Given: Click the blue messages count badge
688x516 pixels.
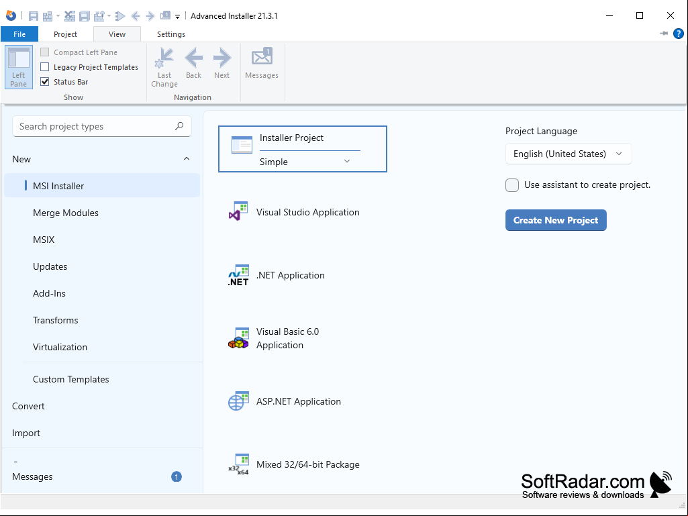Looking at the screenshot, I should pos(177,476).
